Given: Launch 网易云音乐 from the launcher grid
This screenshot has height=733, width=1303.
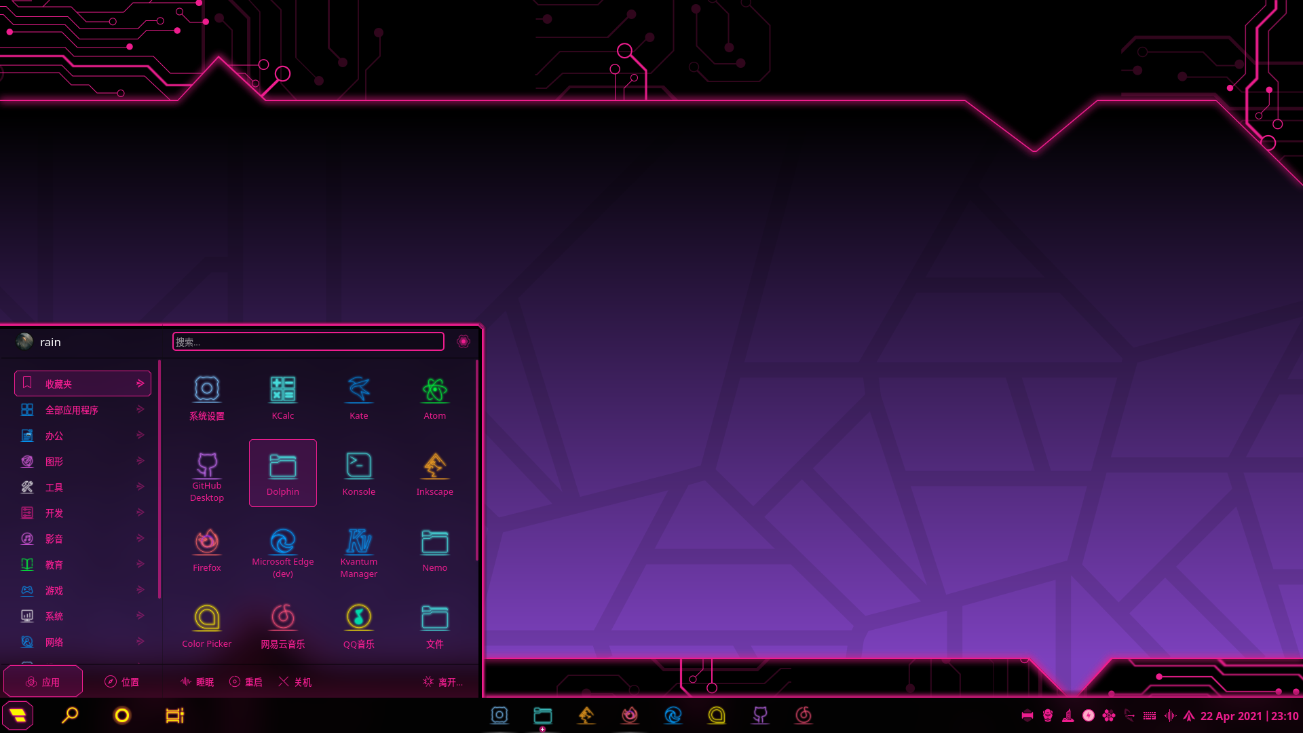Looking at the screenshot, I should 283,625.
